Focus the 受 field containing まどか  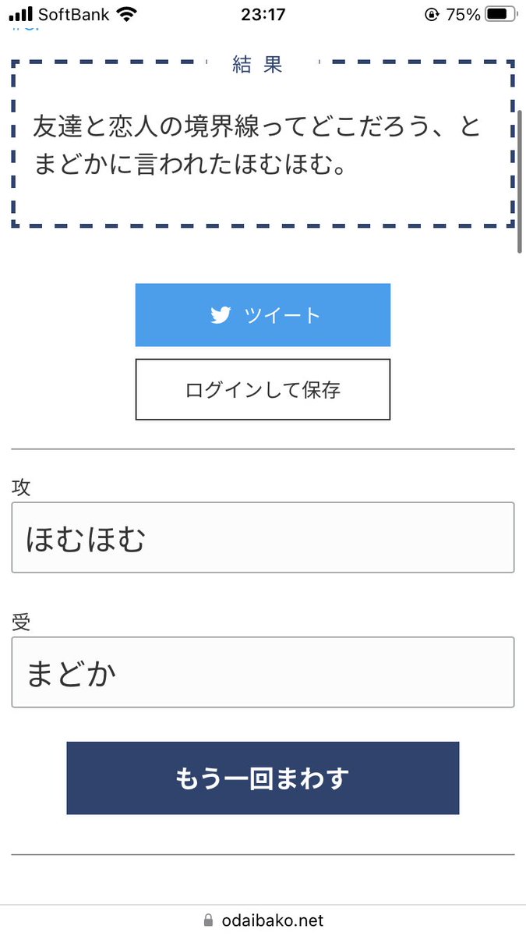pyautogui.click(x=263, y=672)
